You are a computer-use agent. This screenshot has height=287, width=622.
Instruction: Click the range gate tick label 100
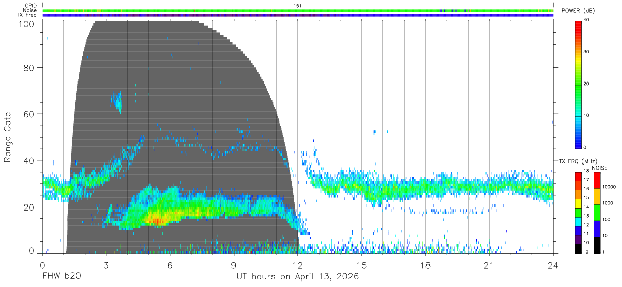click(26, 24)
